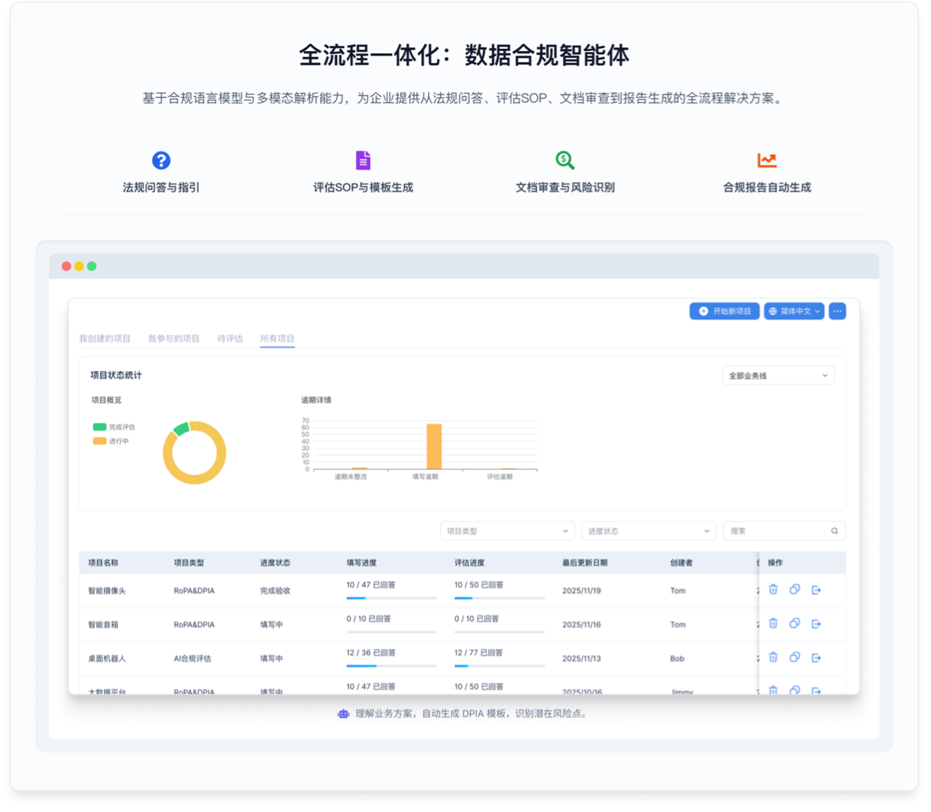The width and height of the screenshot is (931, 812).
Task: Click the 开始新项目 button
Action: 725,311
